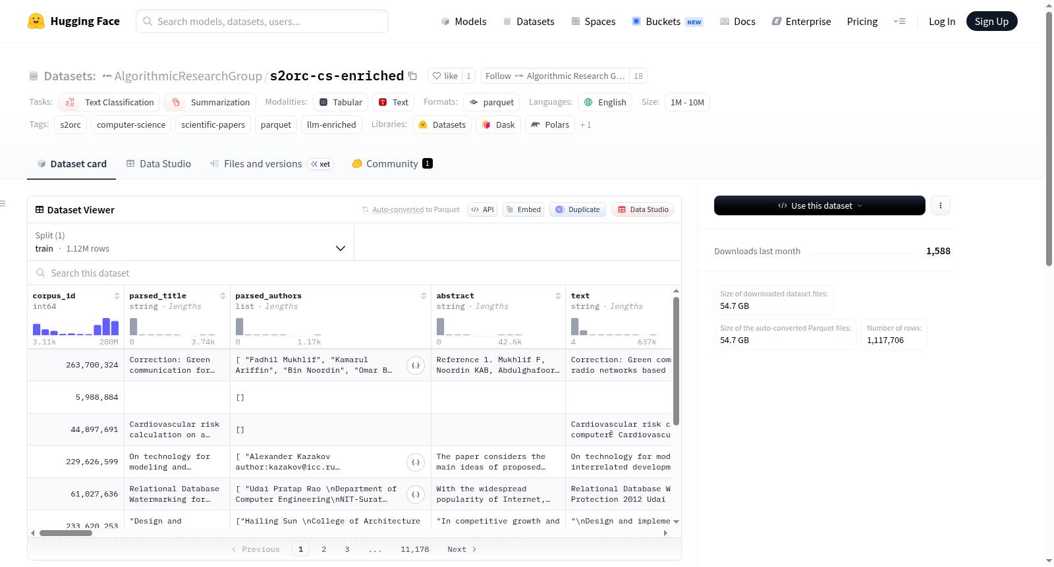Sort by the parsed_authors column

pos(424,296)
